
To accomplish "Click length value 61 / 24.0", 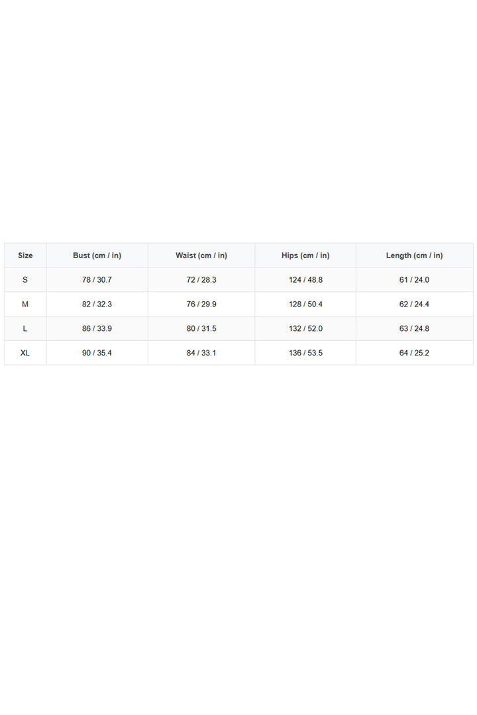I will (415, 280).
